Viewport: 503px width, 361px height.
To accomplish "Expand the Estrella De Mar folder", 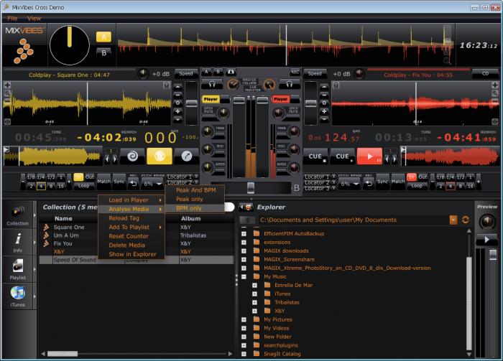I will click(254, 285).
